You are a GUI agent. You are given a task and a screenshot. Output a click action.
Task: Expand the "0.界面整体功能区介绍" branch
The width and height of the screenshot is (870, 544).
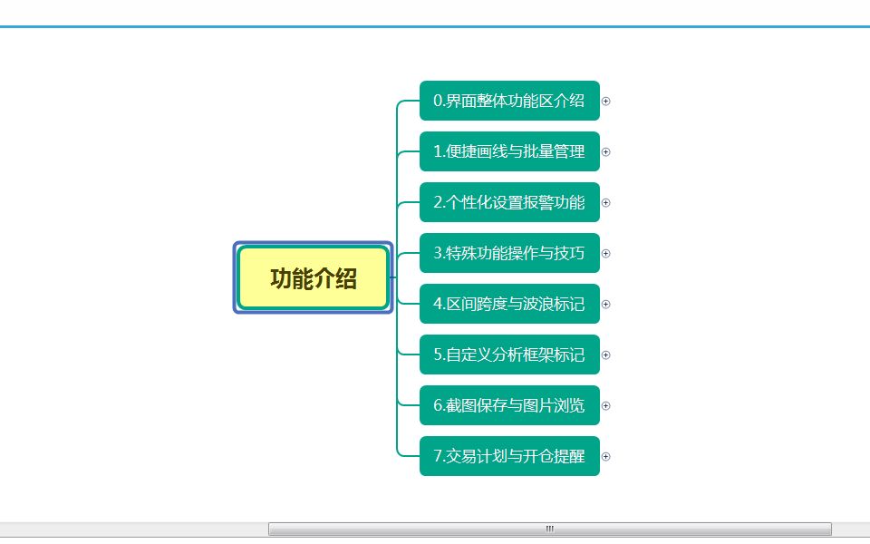[605, 102]
